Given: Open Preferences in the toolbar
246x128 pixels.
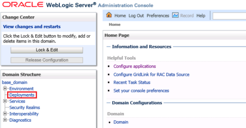Looking at the screenshot, I should [158, 16].
